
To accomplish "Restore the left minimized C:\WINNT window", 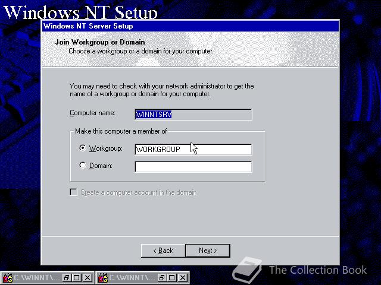I will point(66,278).
